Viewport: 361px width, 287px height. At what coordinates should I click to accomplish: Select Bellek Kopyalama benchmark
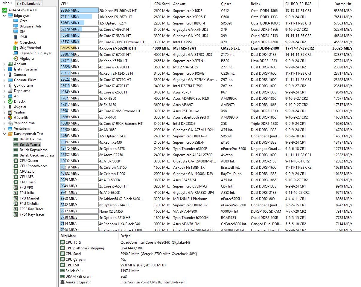[33, 150]
